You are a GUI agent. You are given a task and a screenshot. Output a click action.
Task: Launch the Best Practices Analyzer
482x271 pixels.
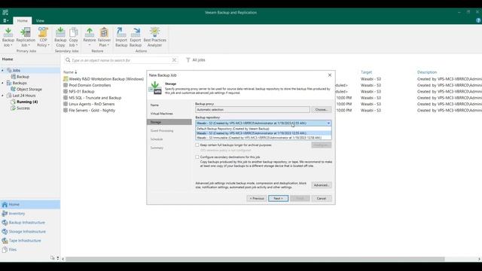pyautogui.click(x=154, y=37)
